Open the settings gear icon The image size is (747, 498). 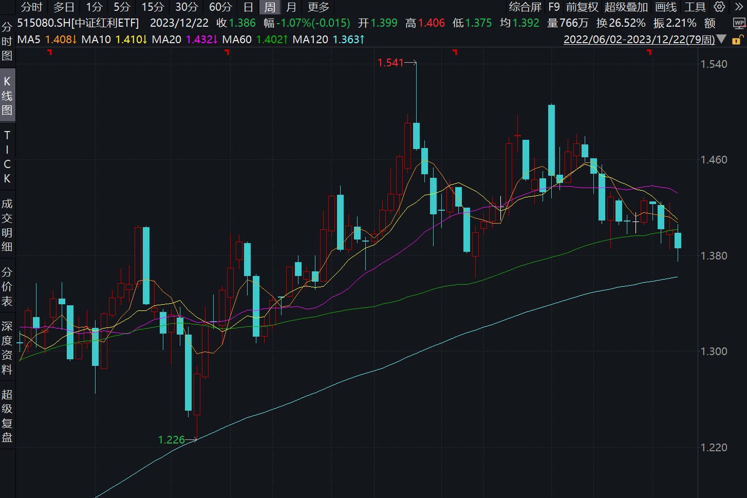[720, 7]
